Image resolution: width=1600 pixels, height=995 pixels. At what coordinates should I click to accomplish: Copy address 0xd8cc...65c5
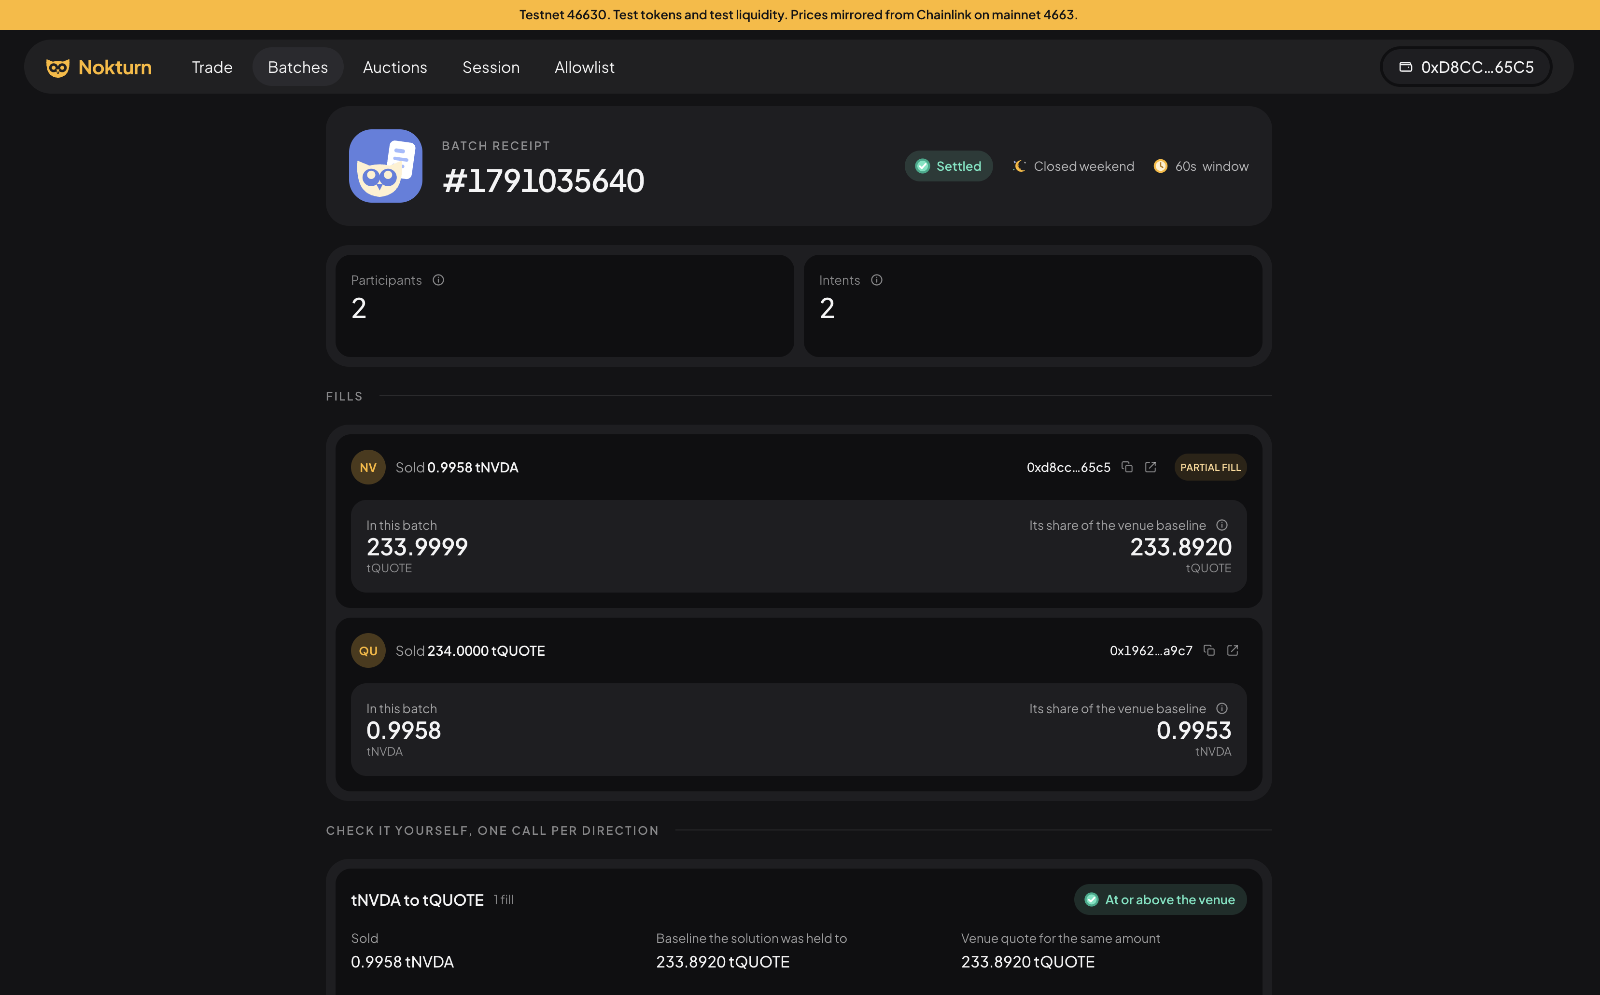click(1127, 467)
